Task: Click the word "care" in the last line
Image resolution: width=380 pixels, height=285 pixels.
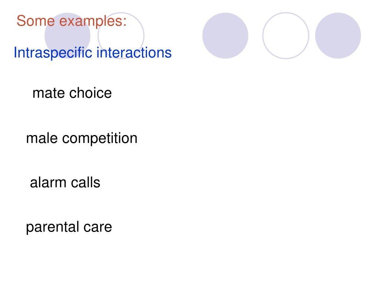Action: [98, 228]
